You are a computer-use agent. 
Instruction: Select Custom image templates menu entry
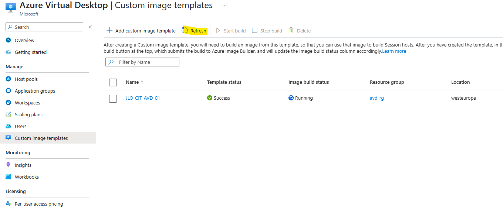point(41,138)
